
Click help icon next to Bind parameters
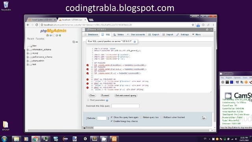click(107, 100)
